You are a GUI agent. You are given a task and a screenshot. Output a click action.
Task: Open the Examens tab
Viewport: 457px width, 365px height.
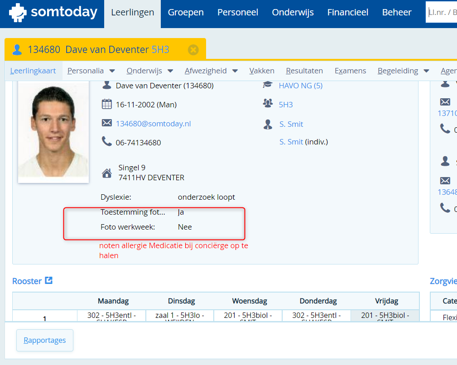[350, 71]
